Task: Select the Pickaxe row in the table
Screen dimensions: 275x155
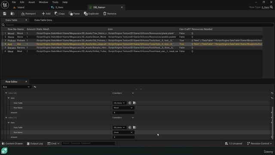Action: click(132, 40)
